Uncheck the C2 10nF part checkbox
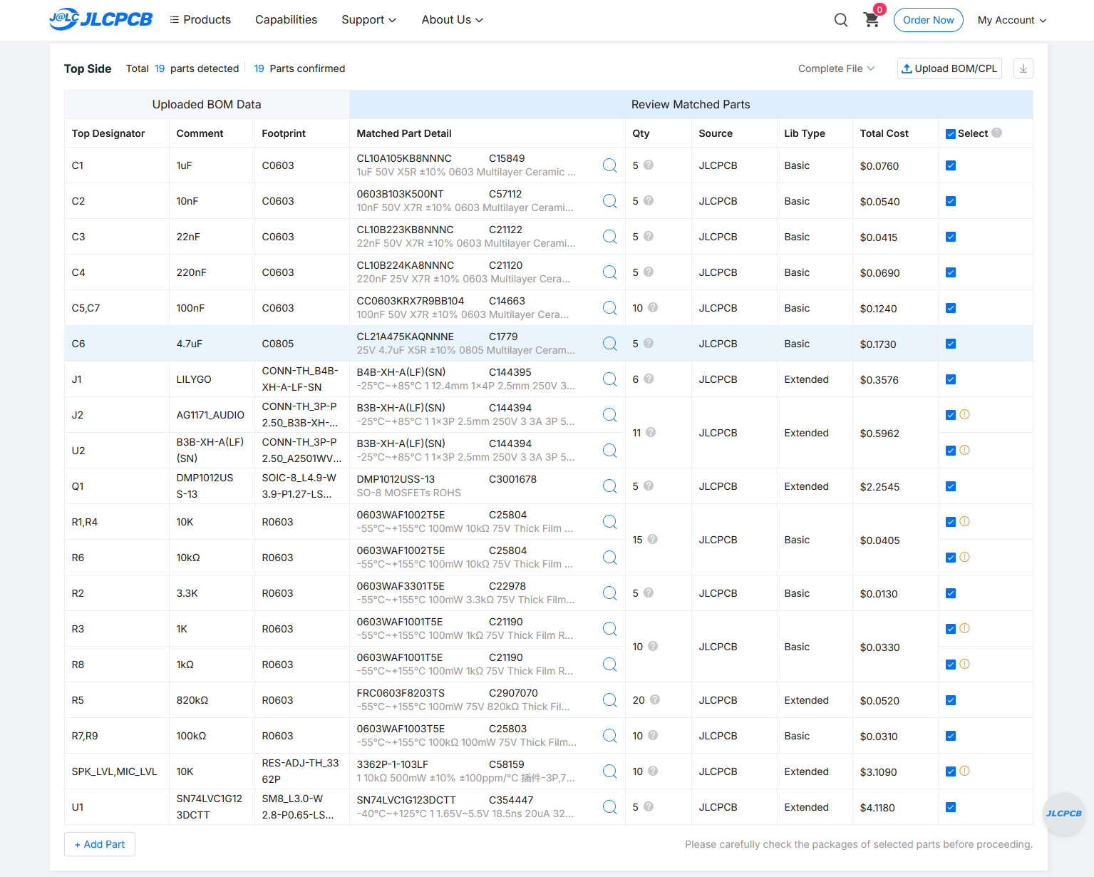 (x=951, y=201)
